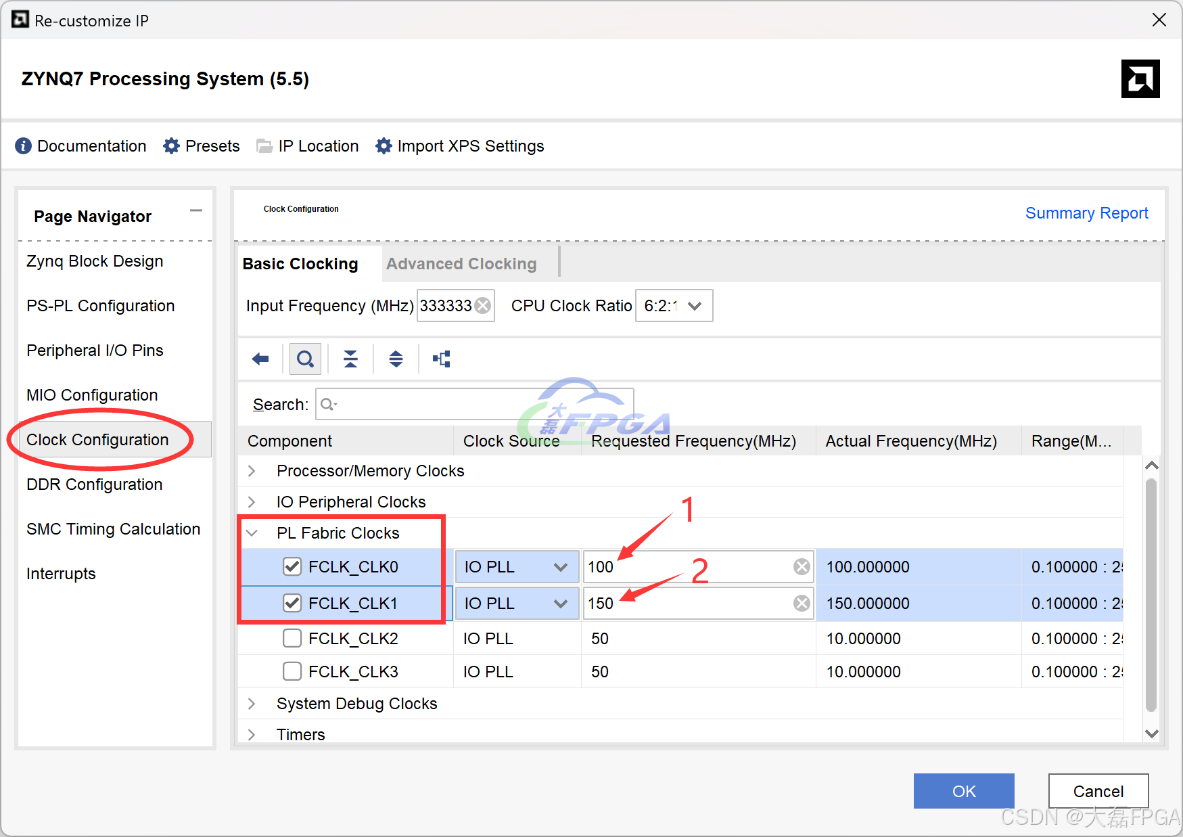Open SMC Timing Calculation page

click(x=114, y=529)
